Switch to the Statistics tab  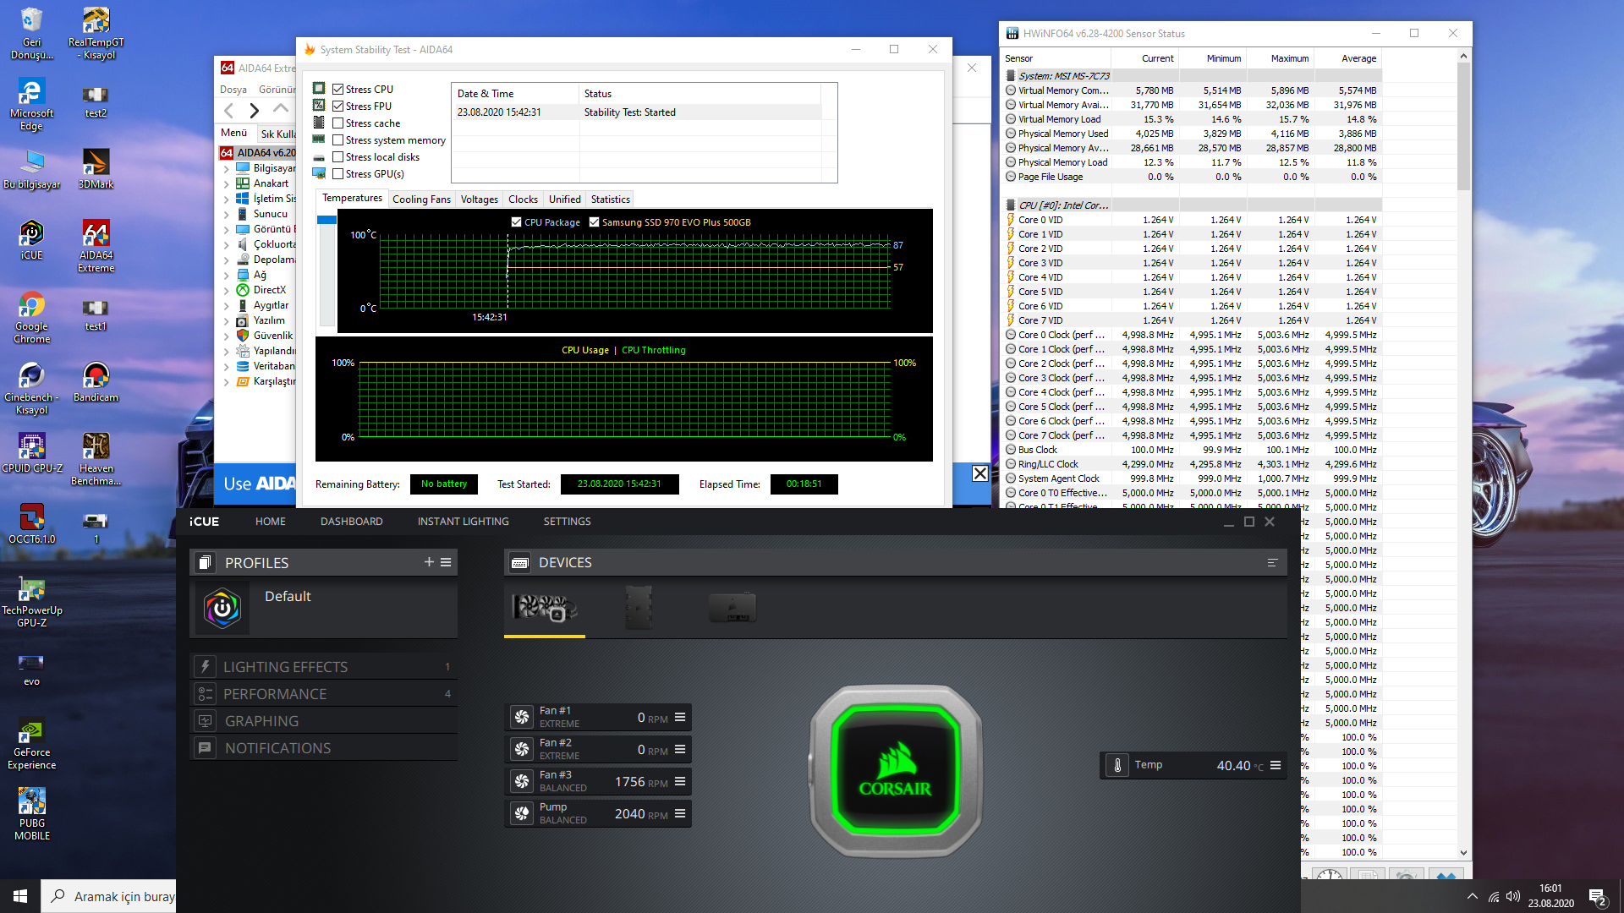click(x=610, y=200)
